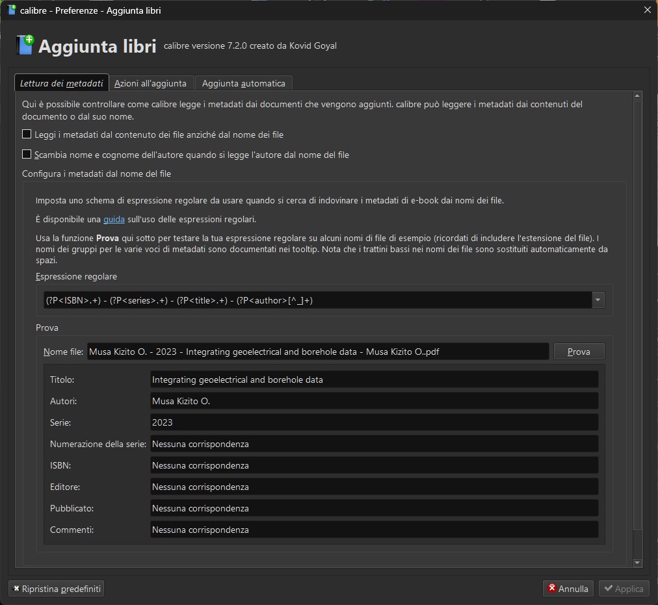Click inside the Espressione regolare text box
The width and height of the screenshot is (658, 605).
[315, 300]
